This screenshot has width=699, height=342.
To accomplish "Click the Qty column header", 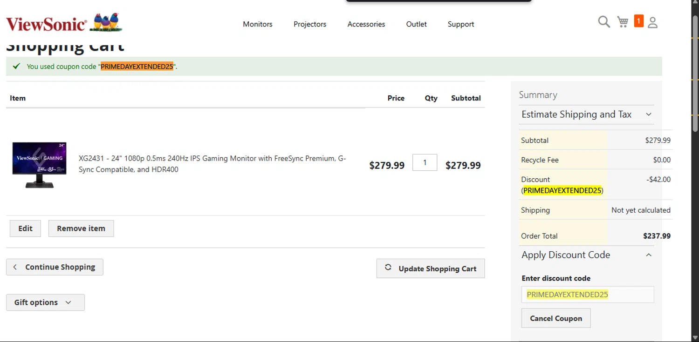I will (x=431, y=98).
